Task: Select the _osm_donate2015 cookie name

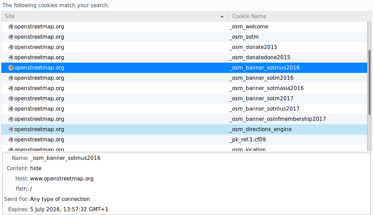Action: point(253,47)
